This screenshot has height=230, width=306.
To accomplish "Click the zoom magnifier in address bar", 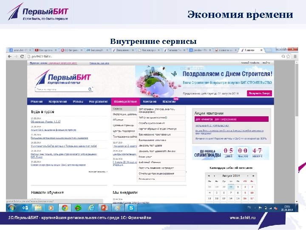I will [x=283, y=57].
